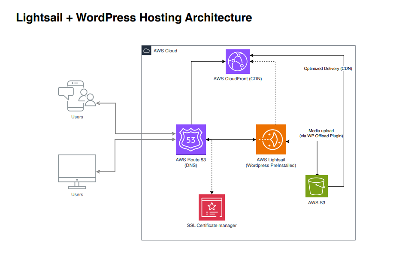
Task: Select the 'AWS Route 53 (DNS)' label
Action: (191, 163)
